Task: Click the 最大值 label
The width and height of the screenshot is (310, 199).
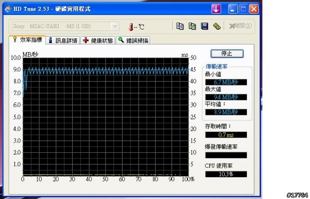Action: click(213, 89)
